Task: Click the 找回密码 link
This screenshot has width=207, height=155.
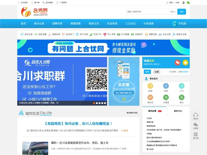Action: pos(185,72)
